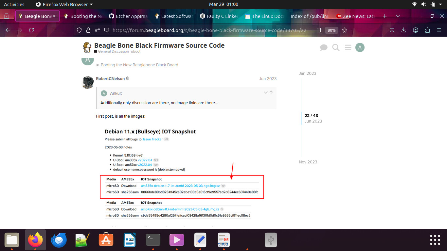The height and width of the screenshot is (251, 447).
Task: Open forum chat bubble icon
Action: [324, 48]
